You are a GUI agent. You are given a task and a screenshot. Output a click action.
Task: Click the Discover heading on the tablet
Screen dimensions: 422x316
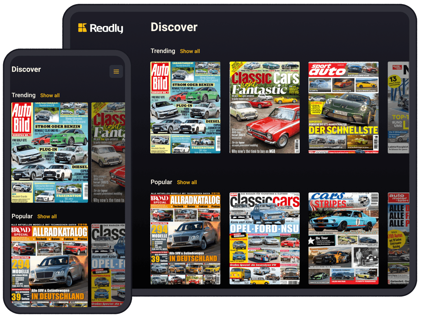[174, 27]
